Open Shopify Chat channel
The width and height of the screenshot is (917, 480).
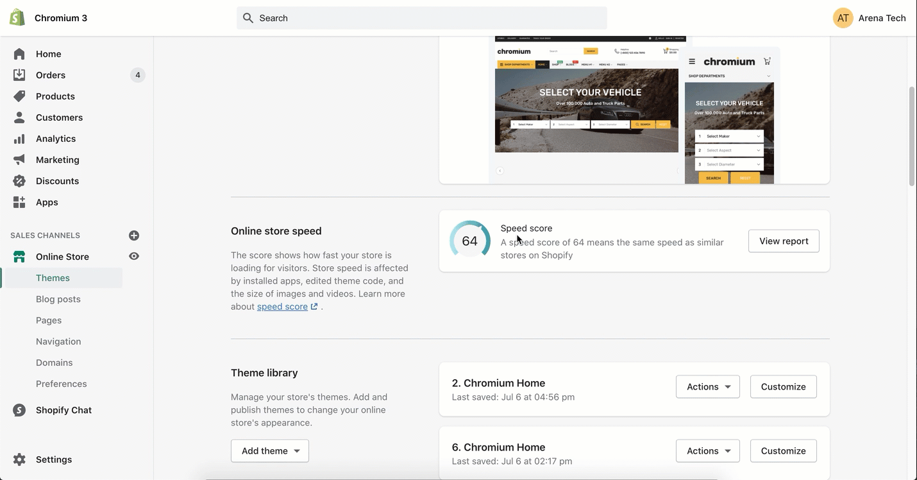pos(63,410)
